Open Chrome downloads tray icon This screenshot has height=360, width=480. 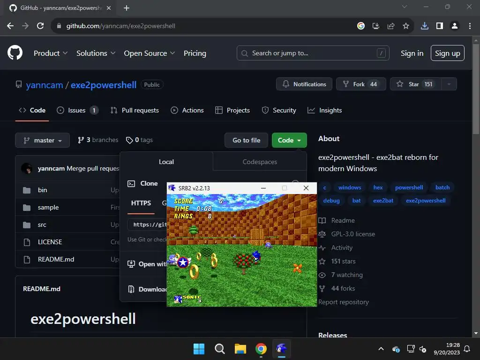point(425,26)
